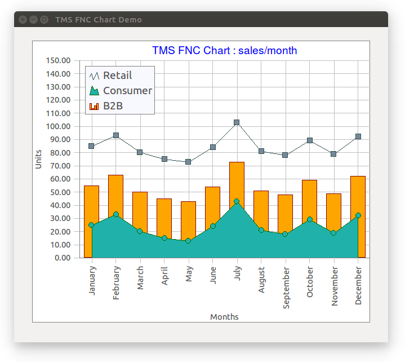Click the Units axis title
This screenshot has height=362, width=405.
(38, 159)
